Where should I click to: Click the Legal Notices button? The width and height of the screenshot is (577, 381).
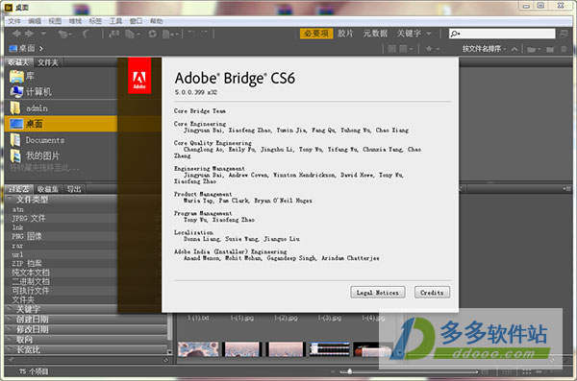point(378,293)
